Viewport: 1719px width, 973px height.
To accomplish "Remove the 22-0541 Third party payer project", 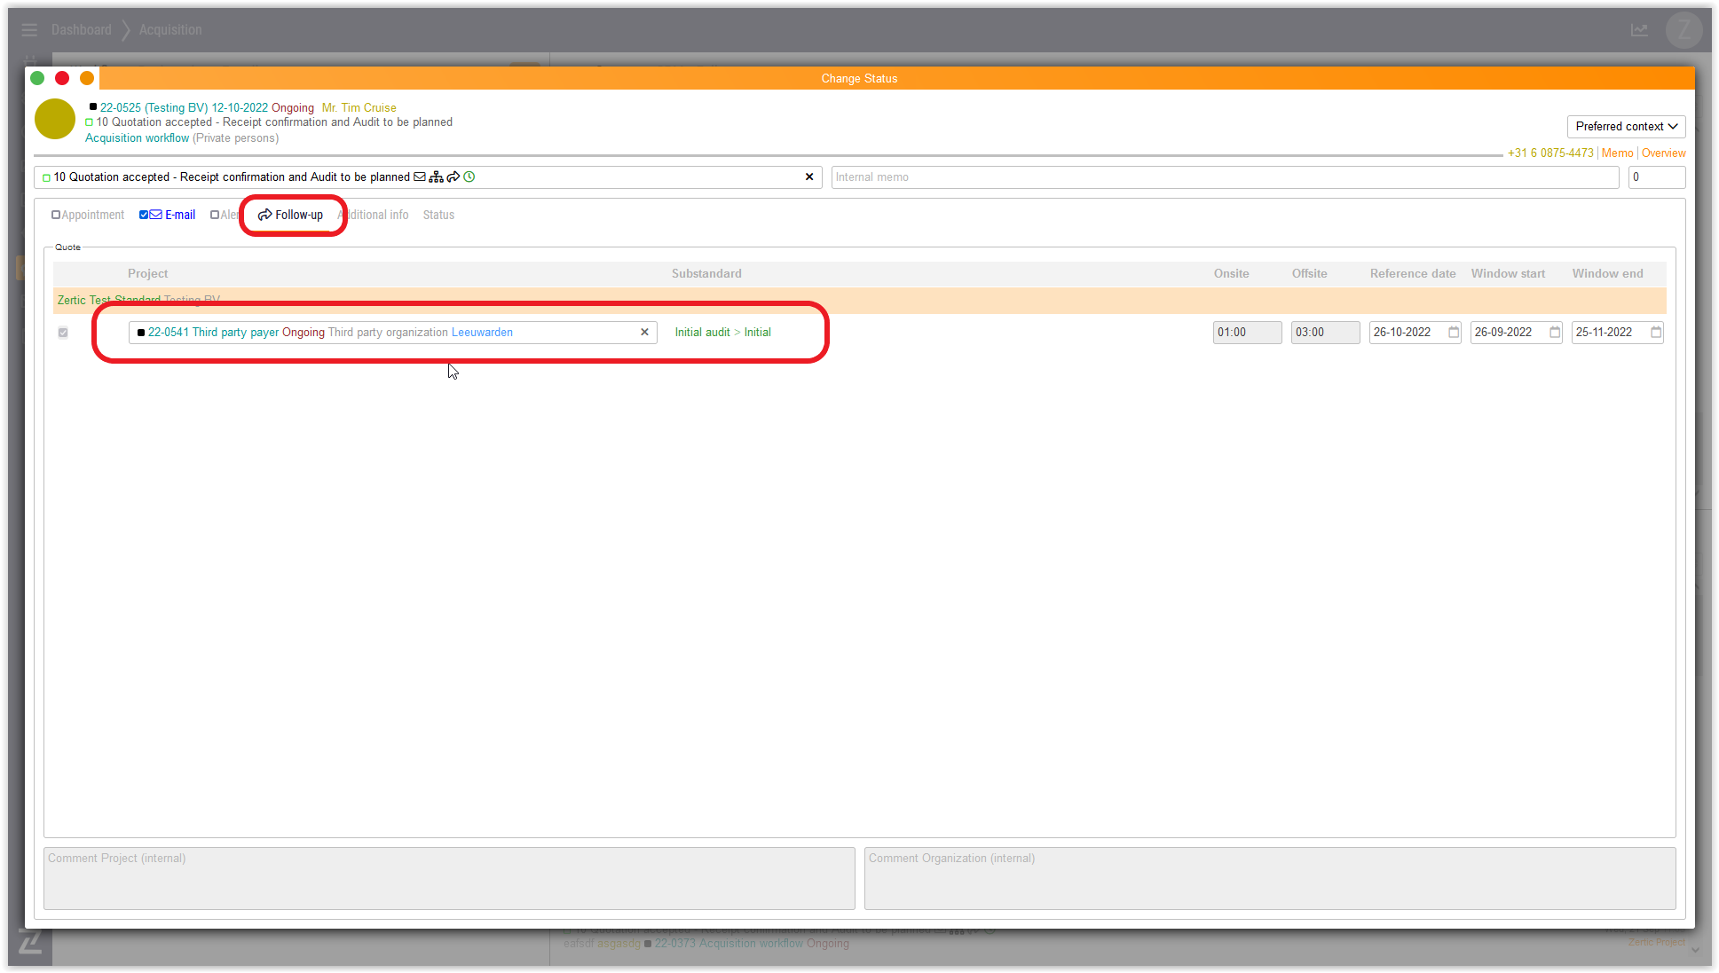I will tap(644, 332).
